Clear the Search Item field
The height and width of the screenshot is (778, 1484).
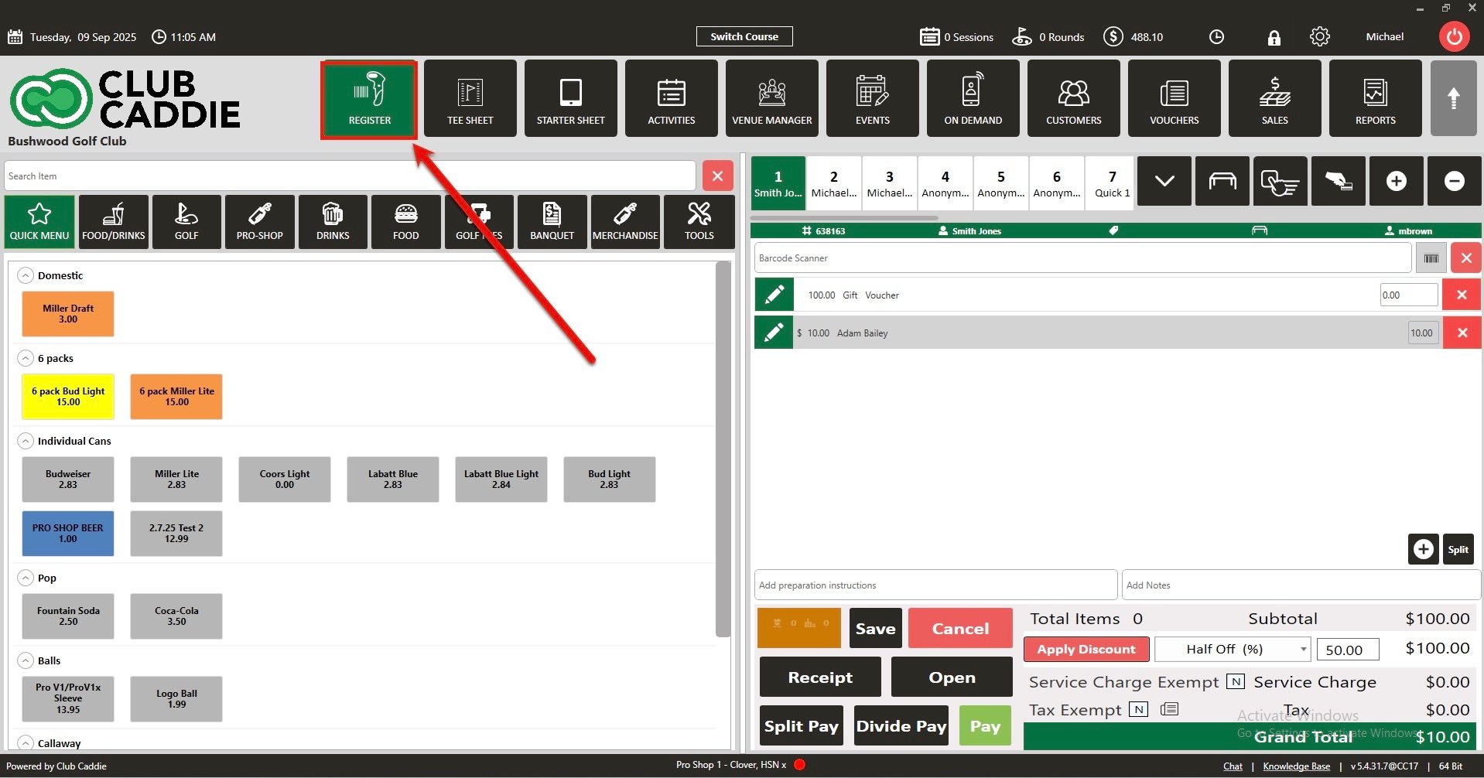[x=717, y=176]
